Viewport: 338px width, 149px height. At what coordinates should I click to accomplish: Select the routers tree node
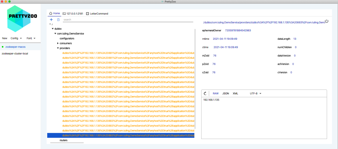click(x=64, y=140)
